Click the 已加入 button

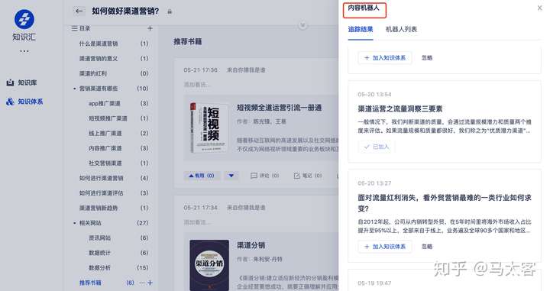pos(377,147)
